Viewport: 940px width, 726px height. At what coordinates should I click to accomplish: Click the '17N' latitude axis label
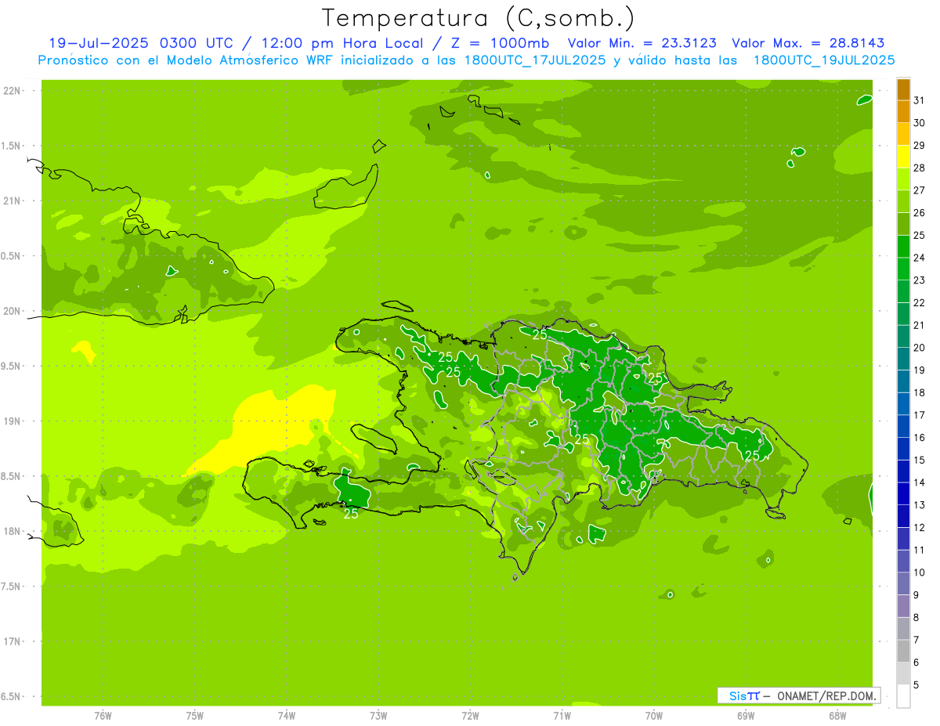(12, 642)
